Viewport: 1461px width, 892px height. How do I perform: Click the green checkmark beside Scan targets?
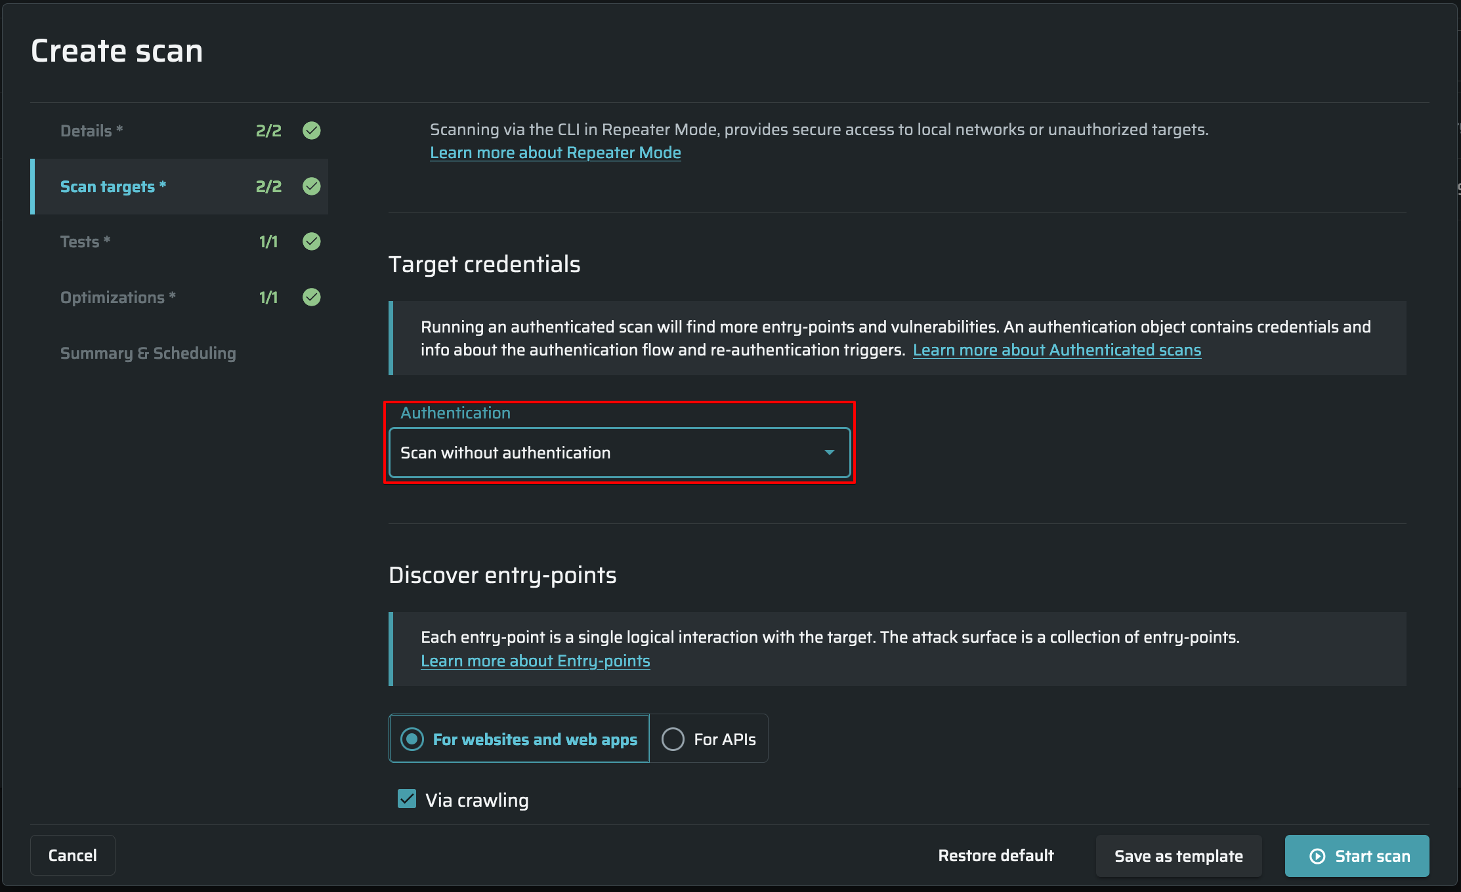pos(312,186)
